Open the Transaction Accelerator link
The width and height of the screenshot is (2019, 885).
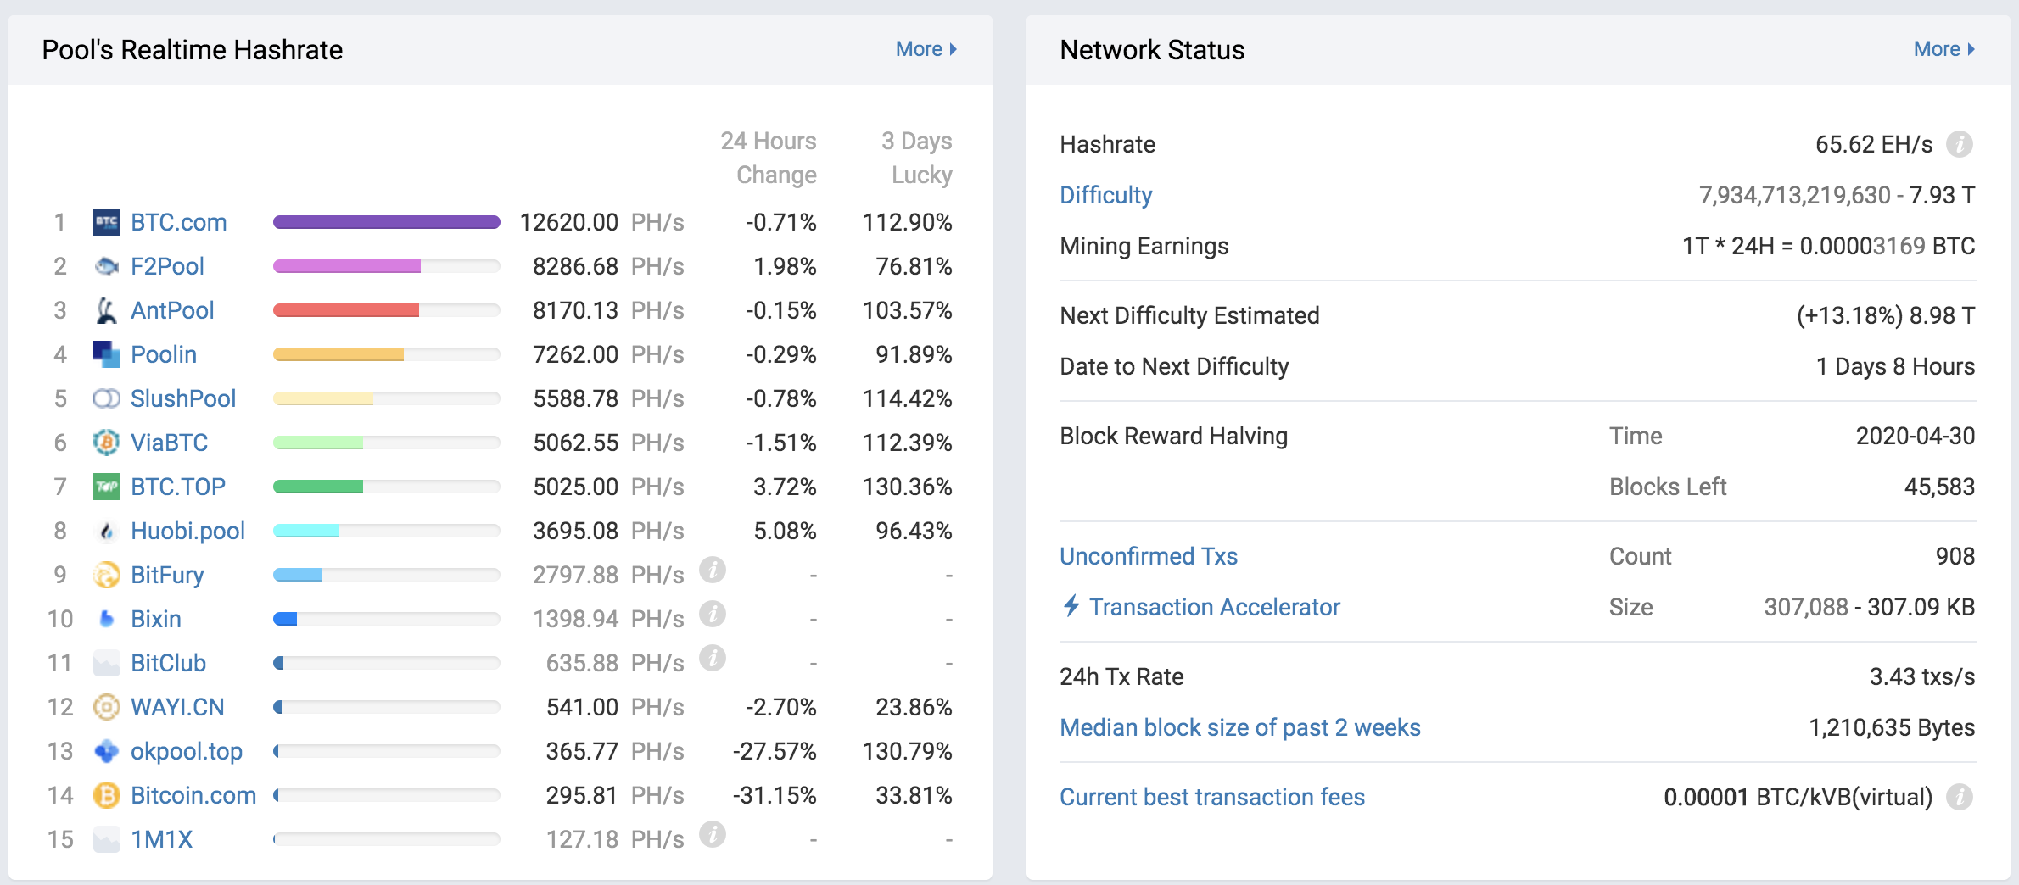tap(1215, 607)
